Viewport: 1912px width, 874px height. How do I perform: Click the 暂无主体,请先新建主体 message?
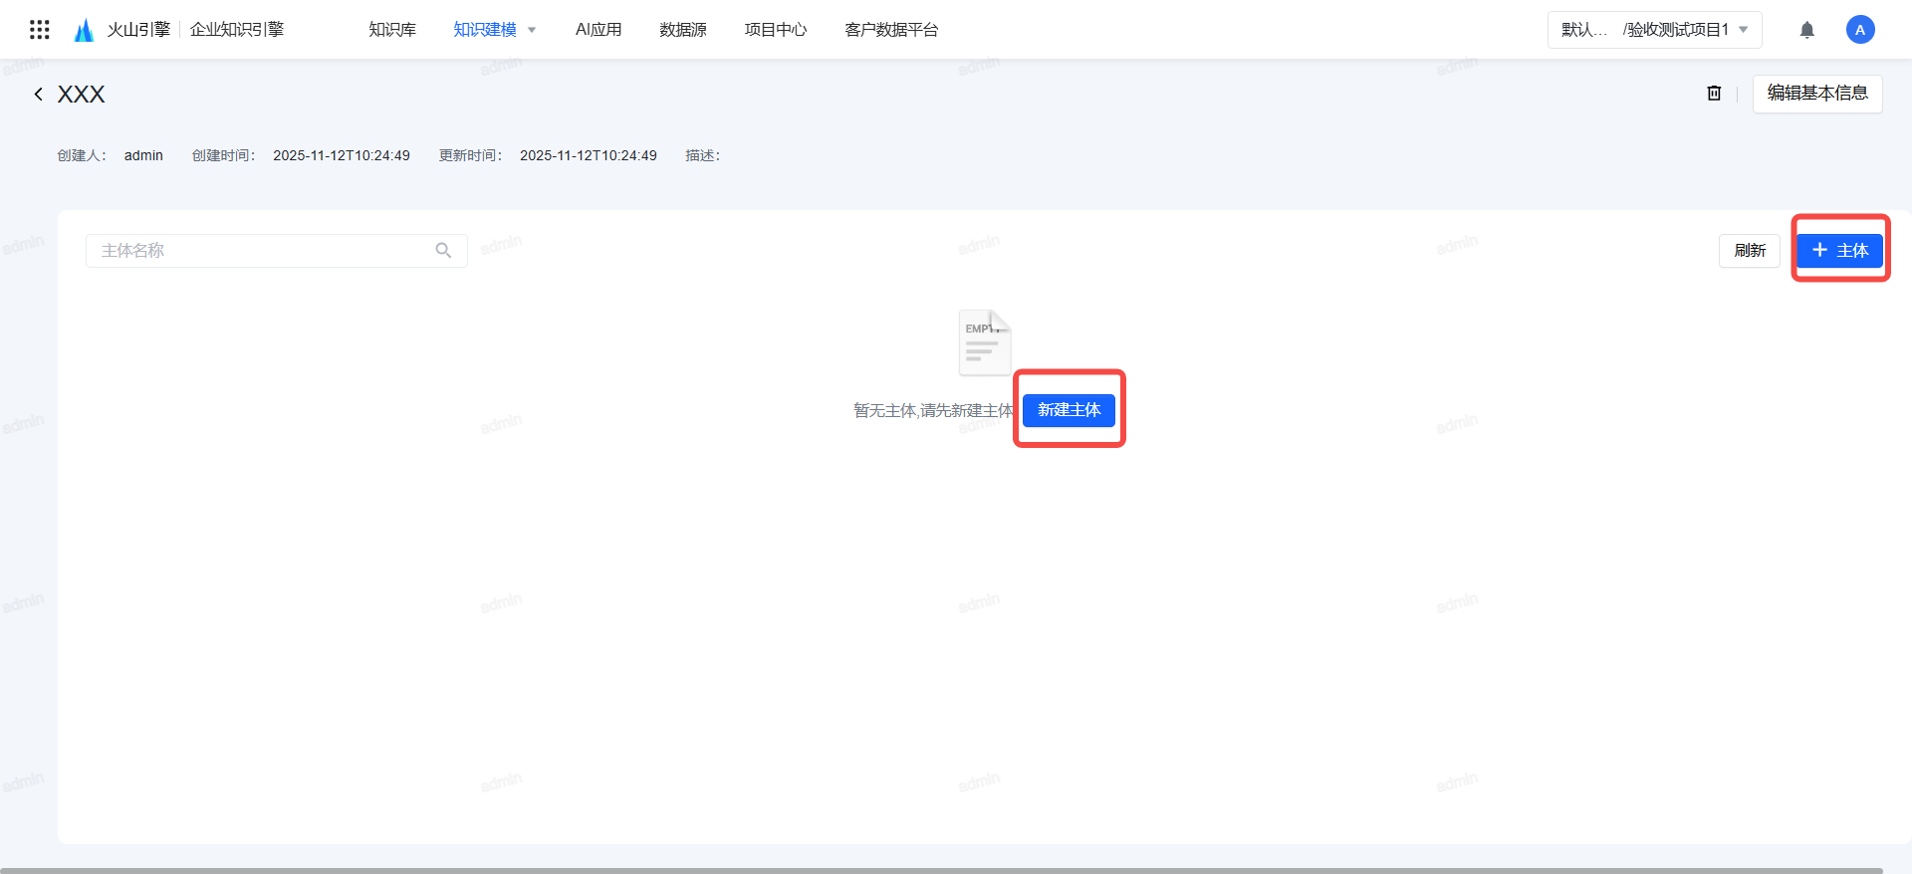[933, 410]
